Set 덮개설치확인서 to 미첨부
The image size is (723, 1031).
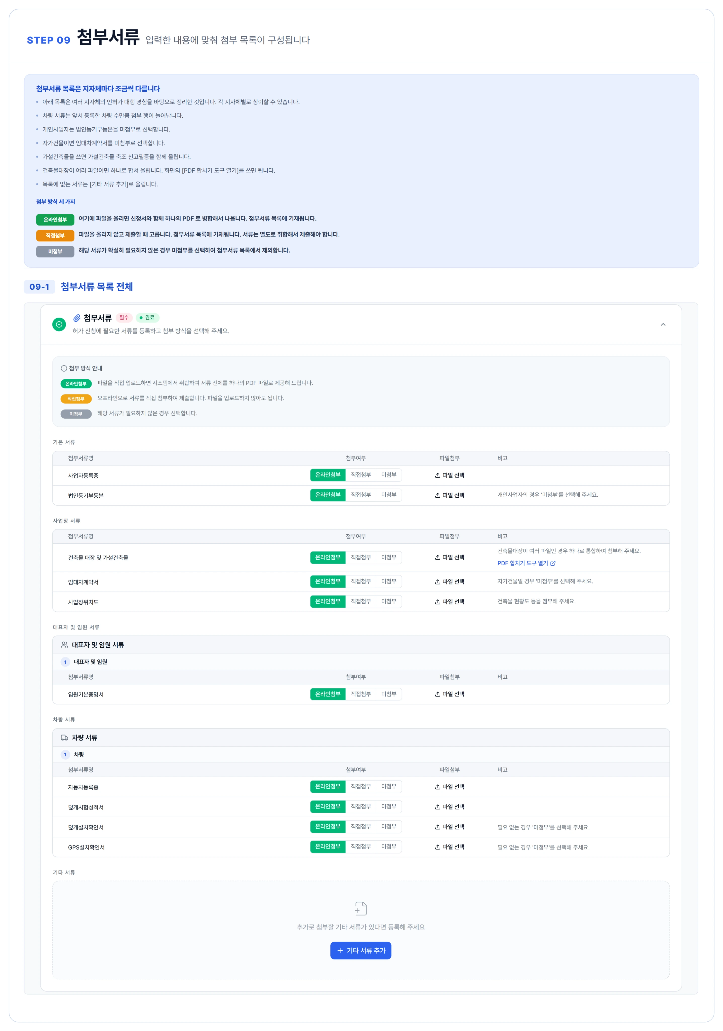(x=389, y=827)
